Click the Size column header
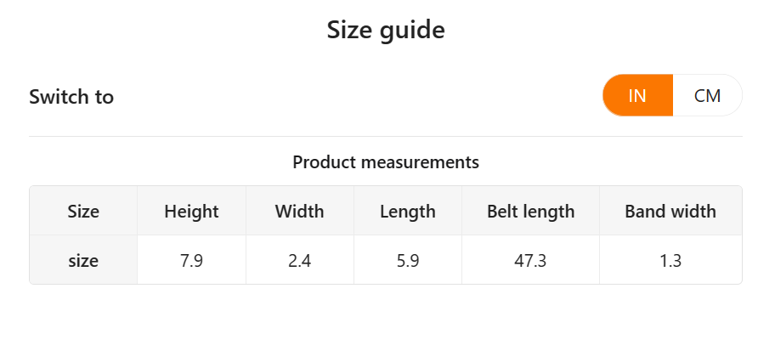Screen dimensions: 758x362 pos(83,212)
